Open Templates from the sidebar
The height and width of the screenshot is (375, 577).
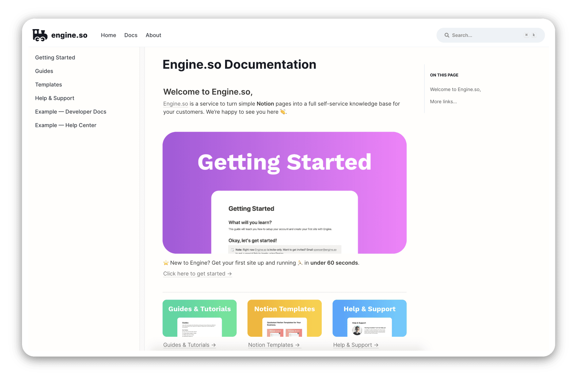(48, 85)
